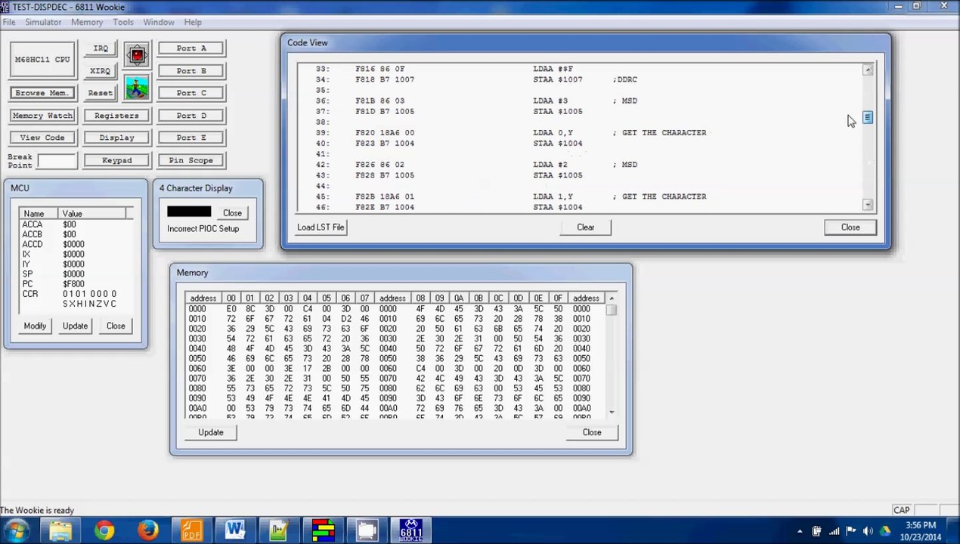This screenshot has width=960, height=544.
Task: Click the walking man run icon
Action: [137, 88]
